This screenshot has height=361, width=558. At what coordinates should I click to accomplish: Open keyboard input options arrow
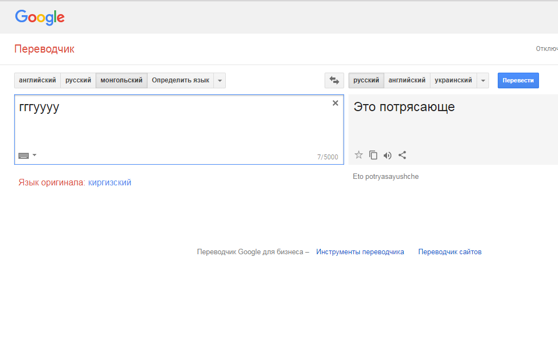(x=35, y=155)
